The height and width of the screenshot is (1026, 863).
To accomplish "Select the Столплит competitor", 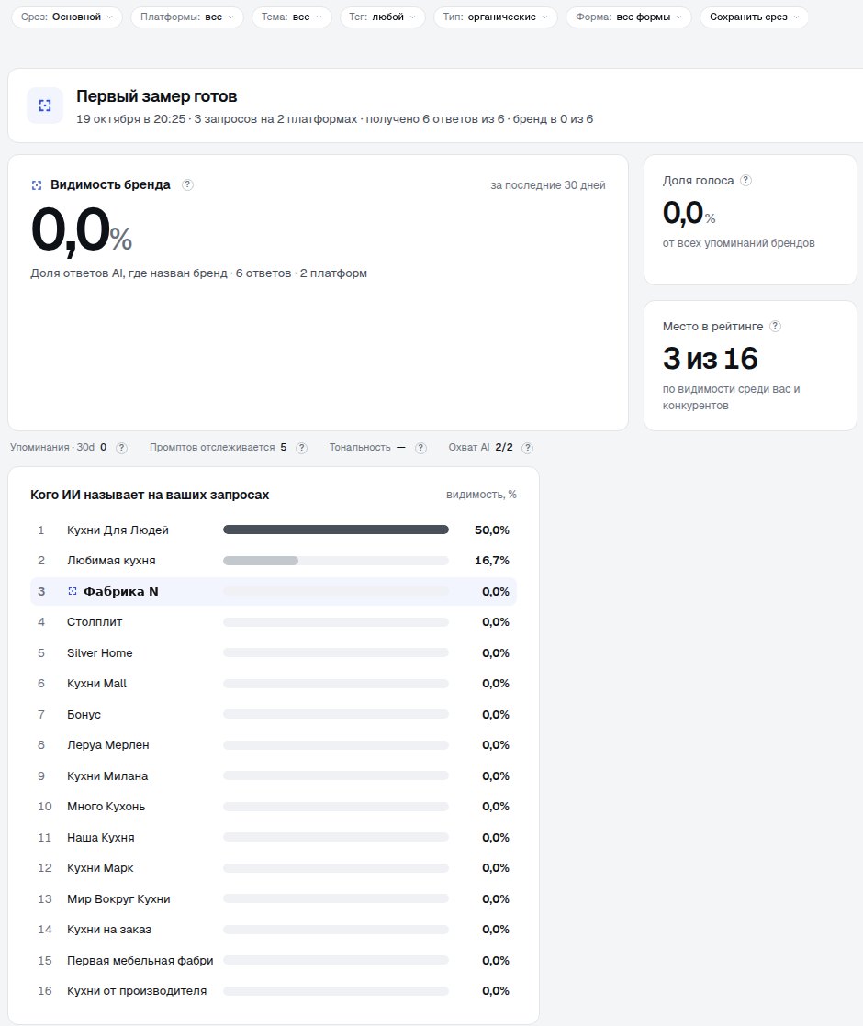I will point(273,622).
